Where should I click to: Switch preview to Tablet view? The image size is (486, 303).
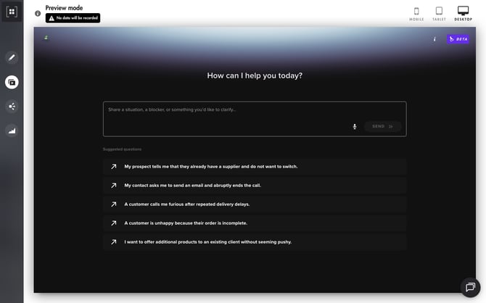pos(439,14)
